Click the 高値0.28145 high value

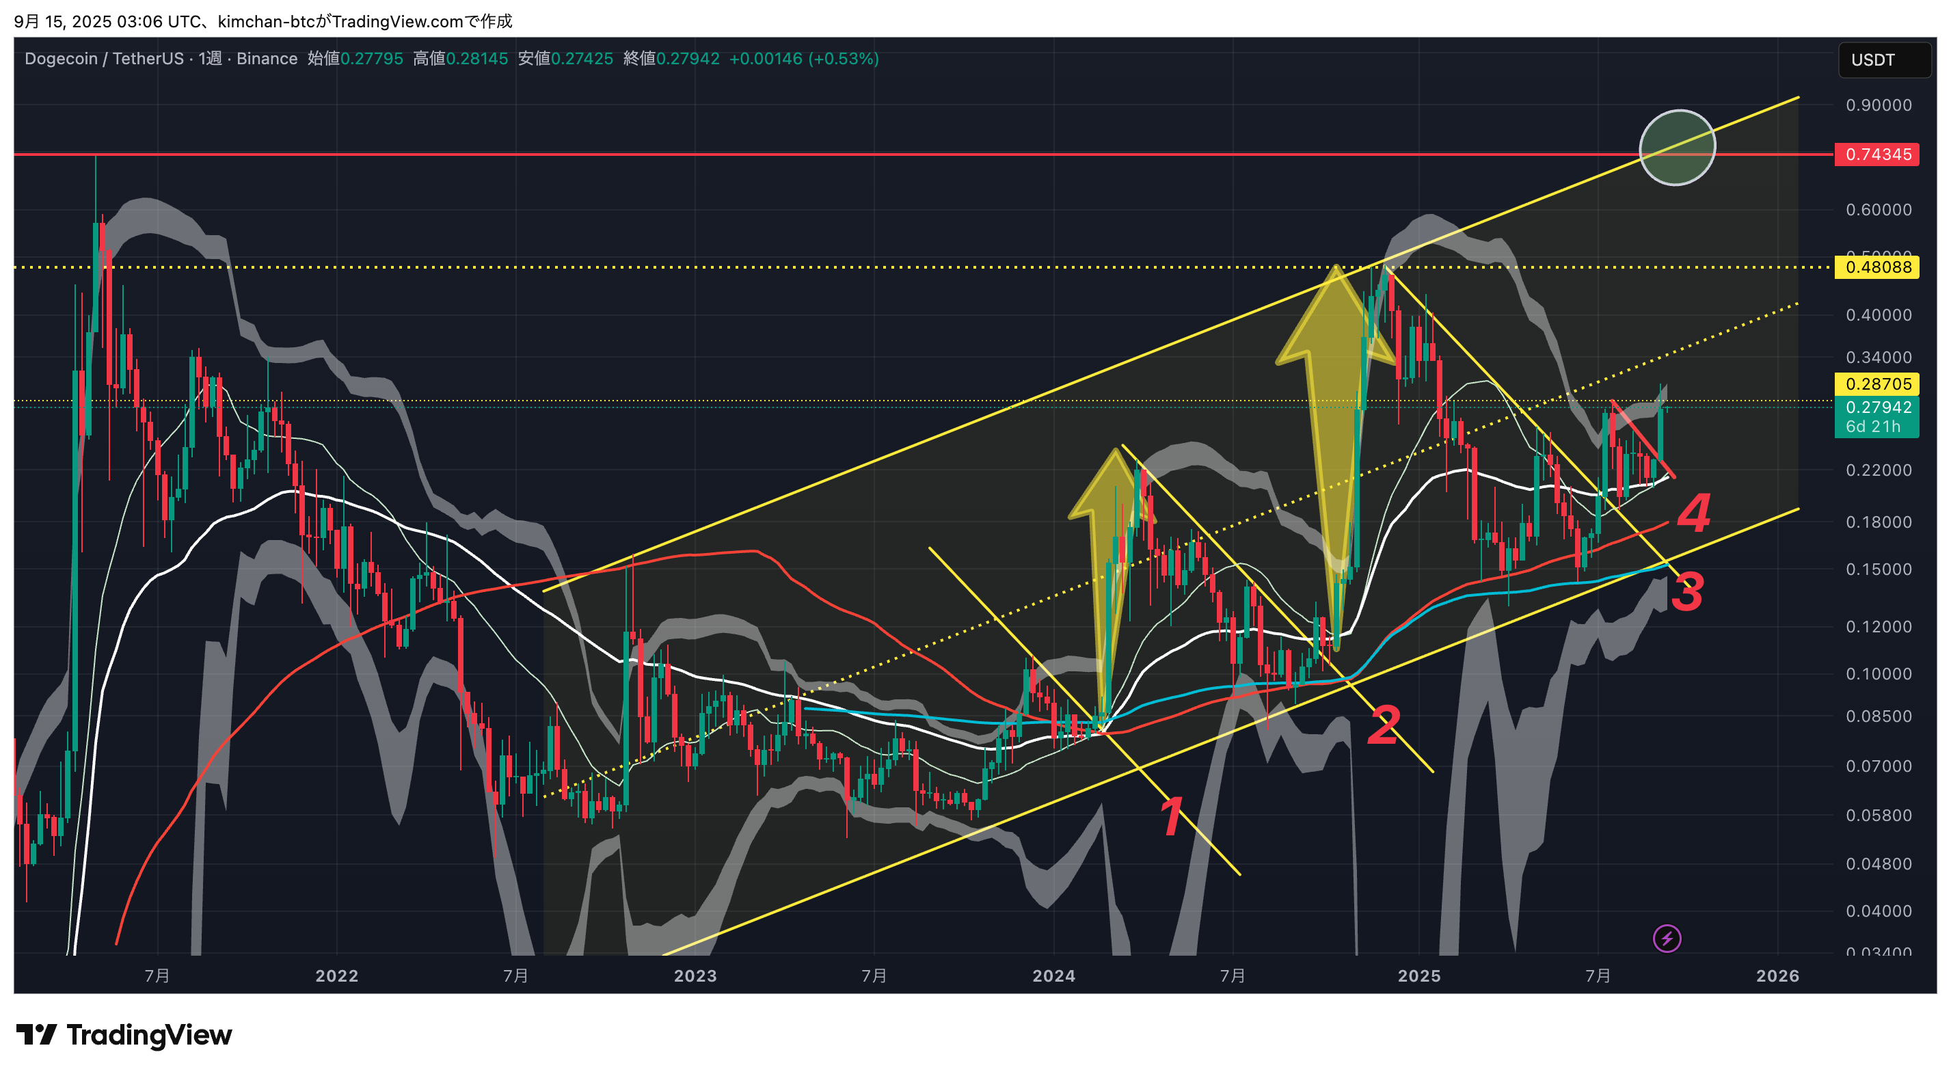tap(461, 59)
